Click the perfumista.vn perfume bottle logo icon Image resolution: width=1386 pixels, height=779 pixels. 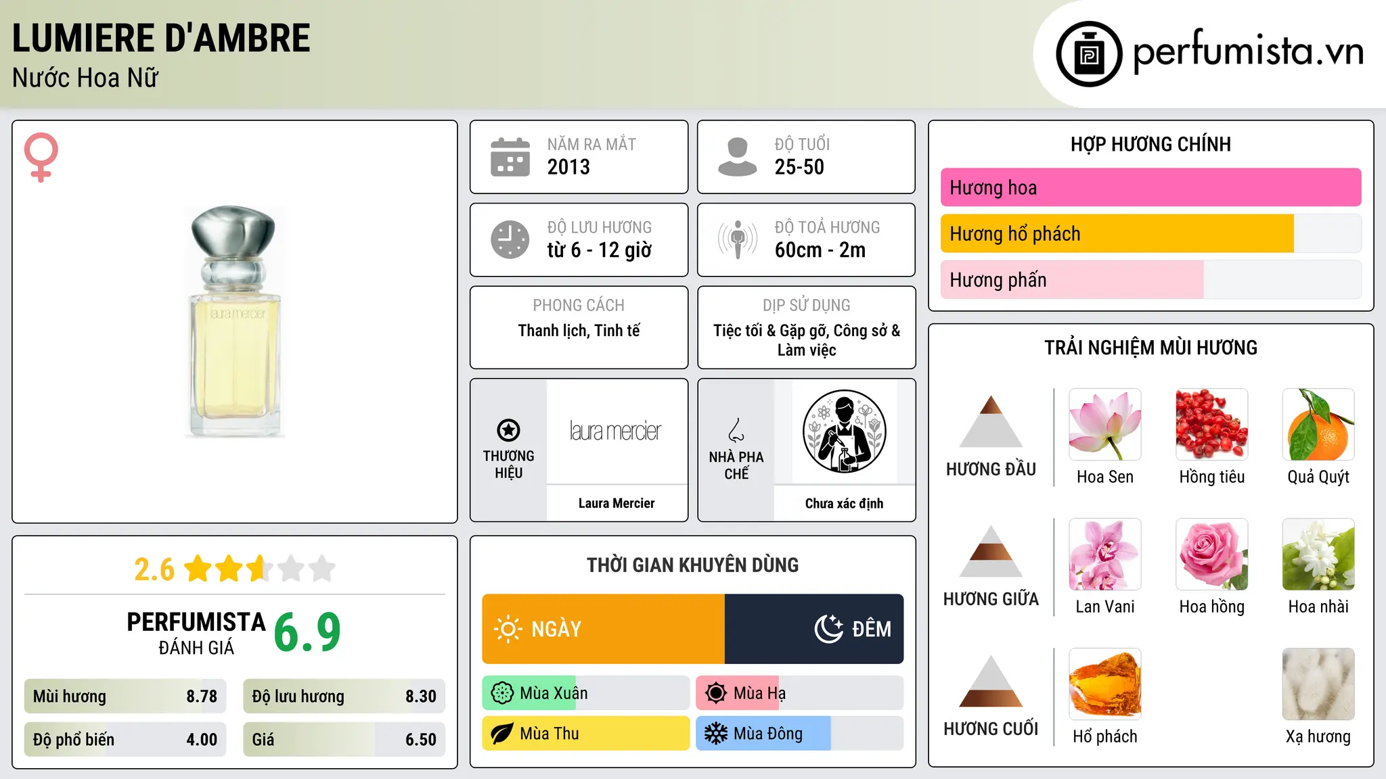[x=1089, y=54]
